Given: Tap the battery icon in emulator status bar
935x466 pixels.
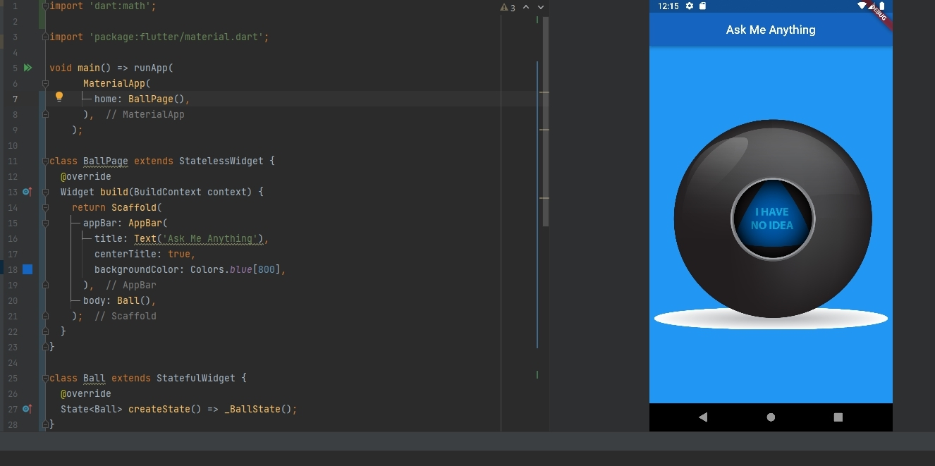Looking at the screenshot, I should point(881,6).
